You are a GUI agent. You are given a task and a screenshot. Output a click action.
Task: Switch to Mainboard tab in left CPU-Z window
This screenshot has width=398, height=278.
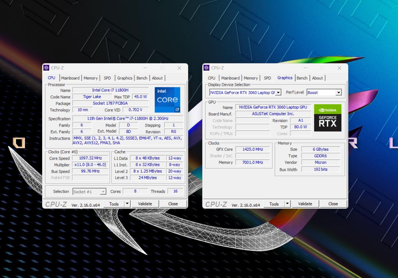(70, 78)
